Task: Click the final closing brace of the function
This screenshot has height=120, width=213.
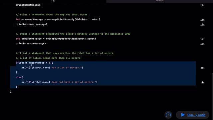Action: pos(11,92)
